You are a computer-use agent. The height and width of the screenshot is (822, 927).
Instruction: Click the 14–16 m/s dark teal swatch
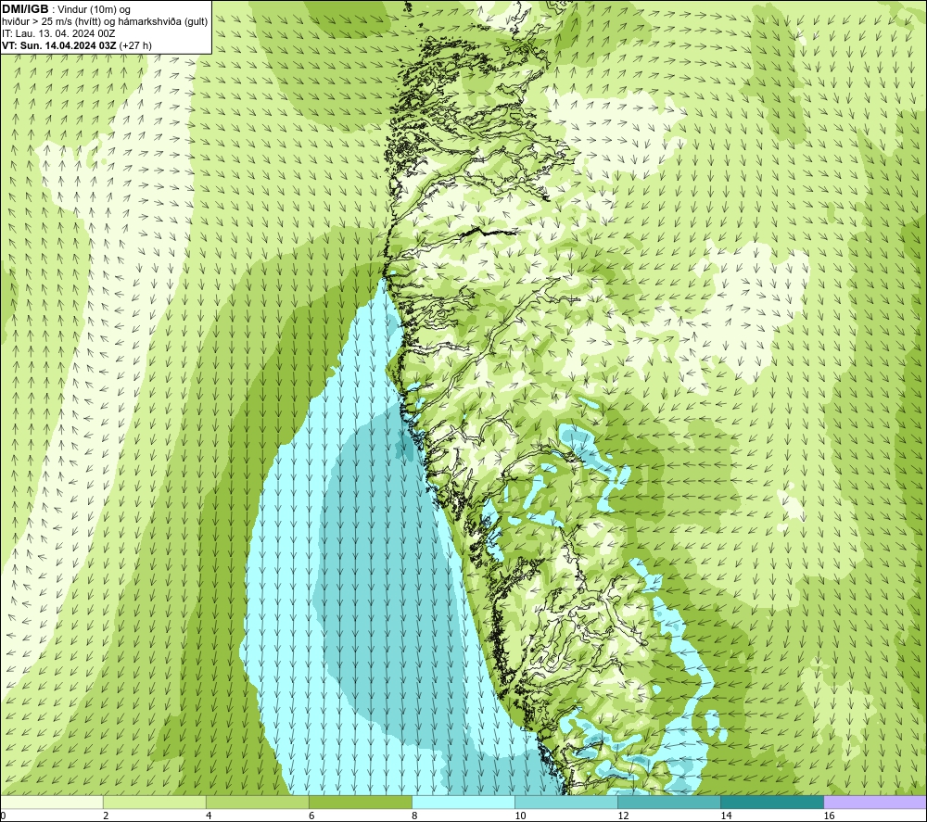(772, 803)
